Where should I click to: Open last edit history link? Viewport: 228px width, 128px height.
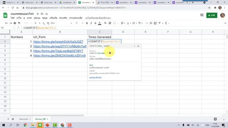click(98, 18)
